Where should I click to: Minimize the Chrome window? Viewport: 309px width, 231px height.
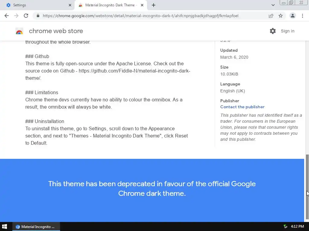(284, 2)
